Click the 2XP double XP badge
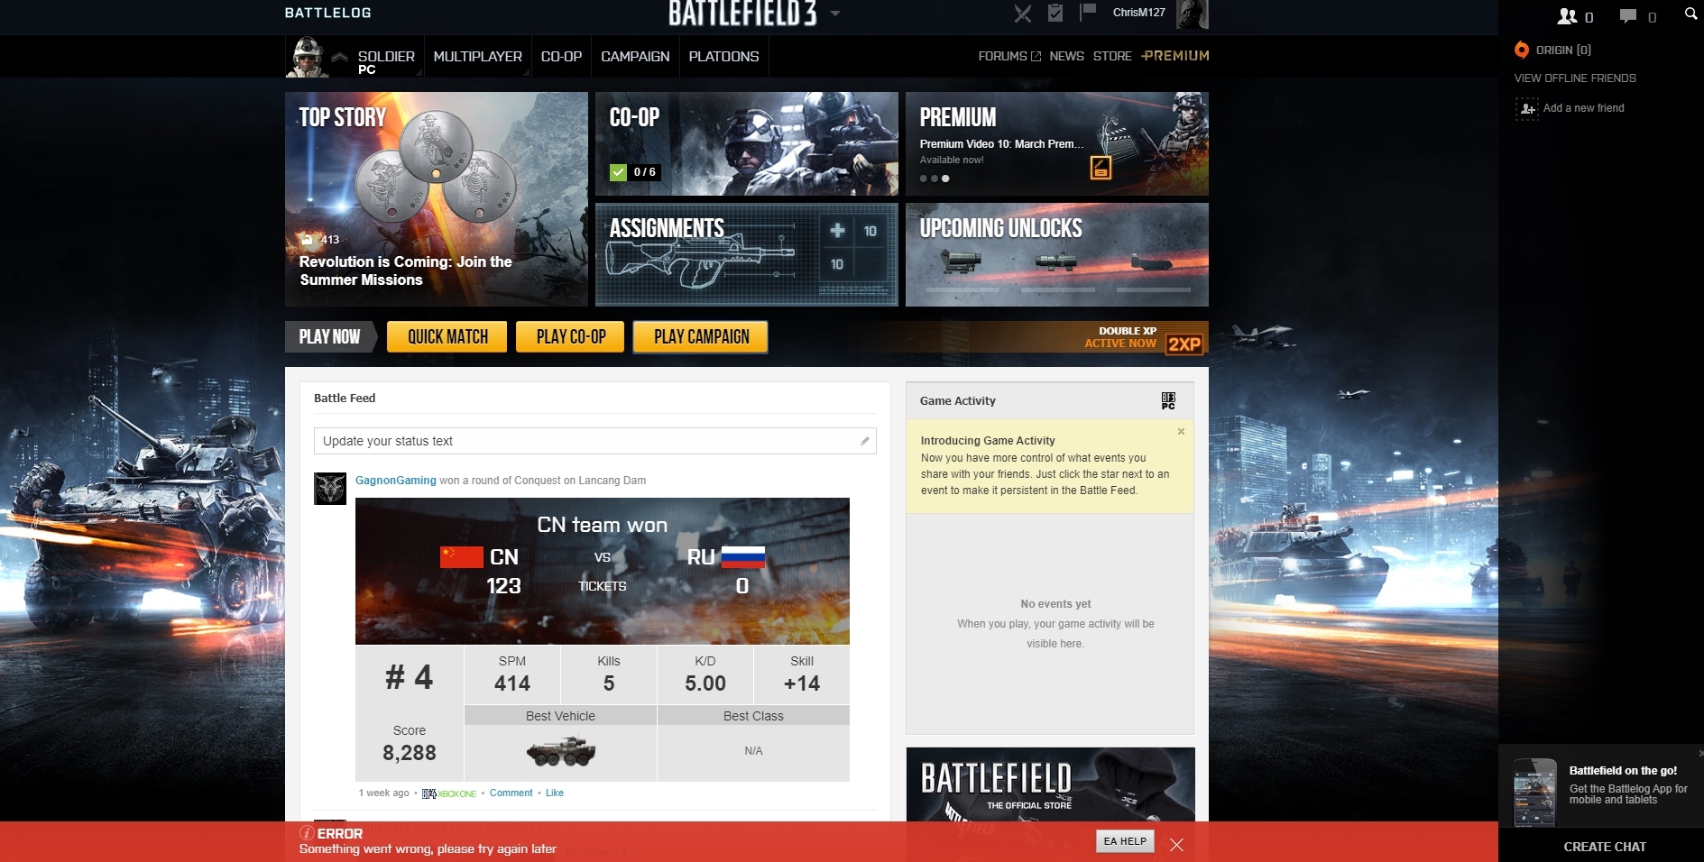This screenshot has width=1704, height=862. 1184,344
